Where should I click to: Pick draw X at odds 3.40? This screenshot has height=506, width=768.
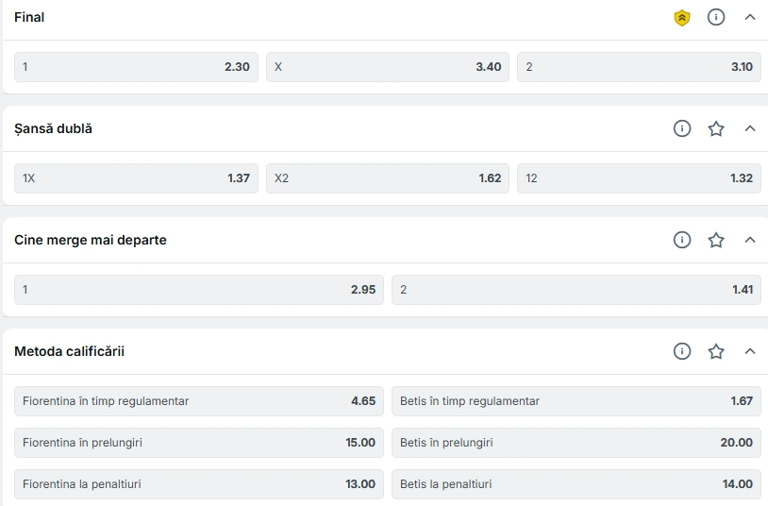388,67
